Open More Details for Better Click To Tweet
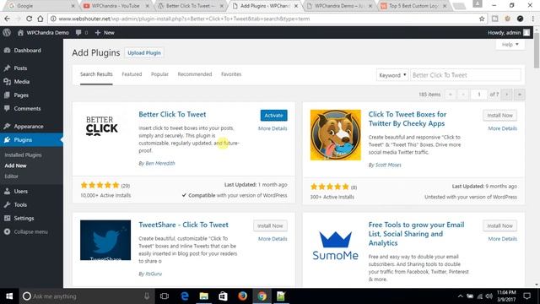The height and width of the screenshot is (304, 540). point(273,128)
